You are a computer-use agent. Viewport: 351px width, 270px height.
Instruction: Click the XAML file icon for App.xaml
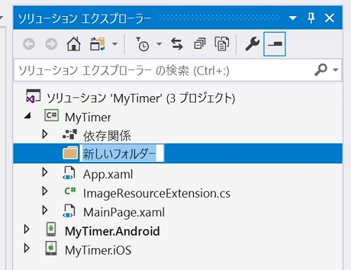(x=69, y=173)
